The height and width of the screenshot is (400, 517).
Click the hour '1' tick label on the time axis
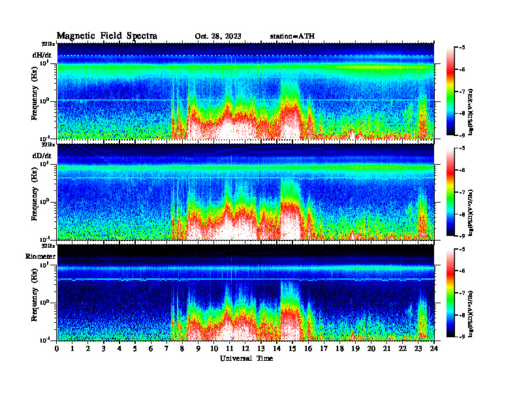coord(72,349)
